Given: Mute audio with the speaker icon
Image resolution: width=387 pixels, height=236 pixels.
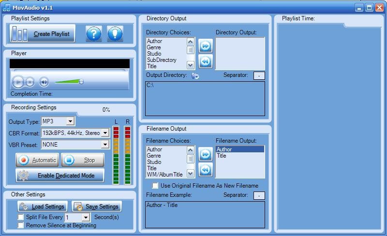Looking at the screenshot, I should click(x=44, y=82).
